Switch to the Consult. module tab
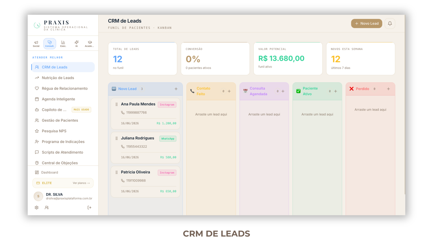The width and height of the screenshot is (433, 244). coord(49,44)
